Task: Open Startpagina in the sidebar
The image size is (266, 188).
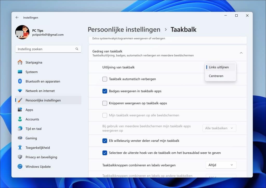Action: (48, 62)
